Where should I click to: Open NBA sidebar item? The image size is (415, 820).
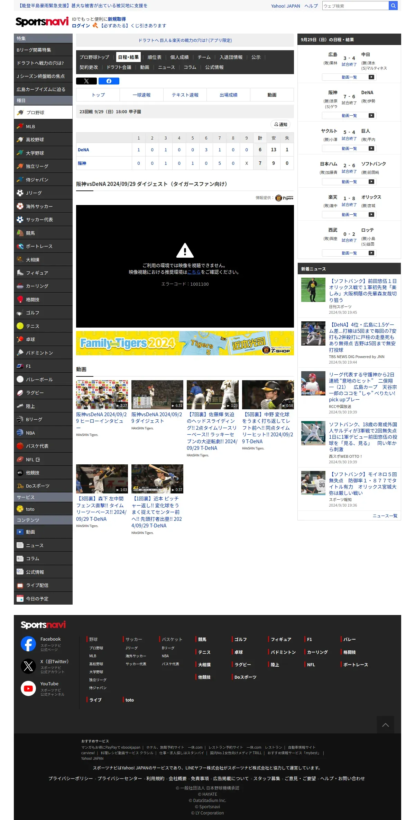(x=43, y=433)
